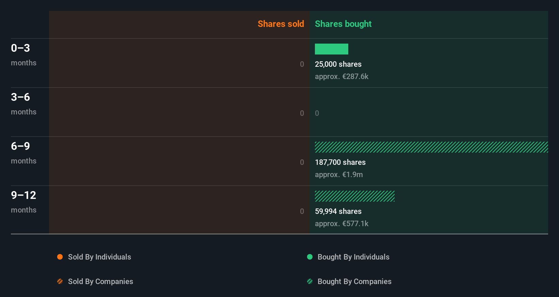Click the green Bought By Individuals dot
The image size is (559, 297).
click(310, 257)
